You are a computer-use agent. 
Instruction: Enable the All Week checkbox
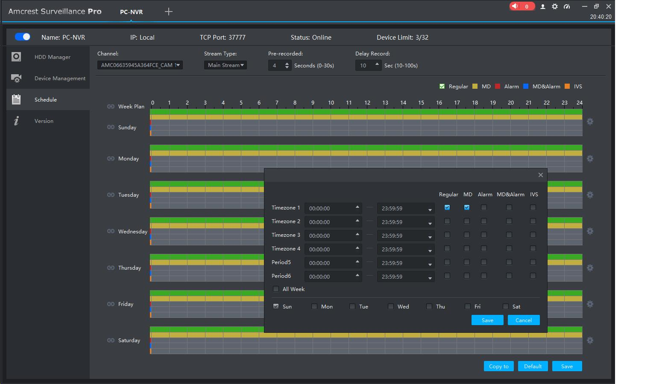point(276,289)
